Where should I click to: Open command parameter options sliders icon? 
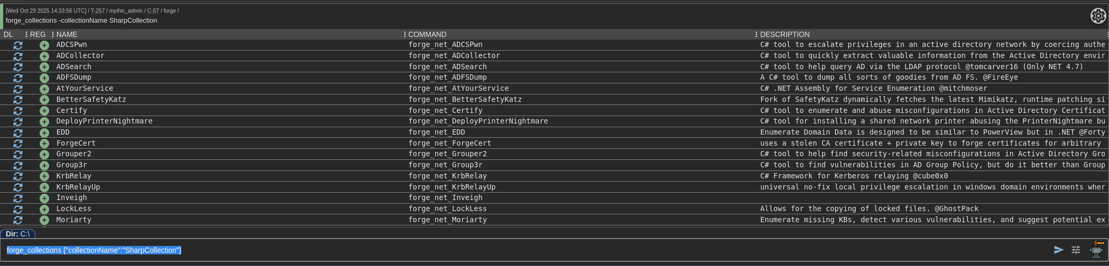(1076, 250)
